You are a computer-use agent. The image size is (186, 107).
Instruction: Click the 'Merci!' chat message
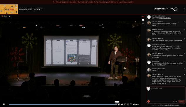click(154, 71)
